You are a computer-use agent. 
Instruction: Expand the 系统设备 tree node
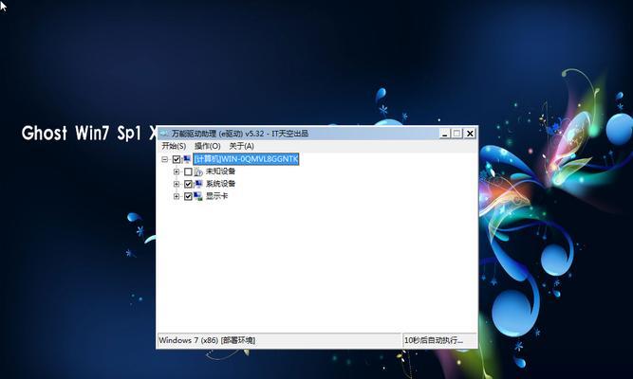click(177, 184)
